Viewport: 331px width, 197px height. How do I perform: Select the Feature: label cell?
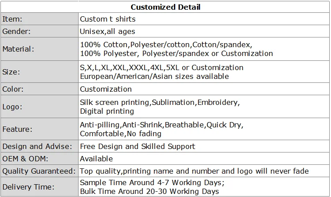tap(39, 129)
